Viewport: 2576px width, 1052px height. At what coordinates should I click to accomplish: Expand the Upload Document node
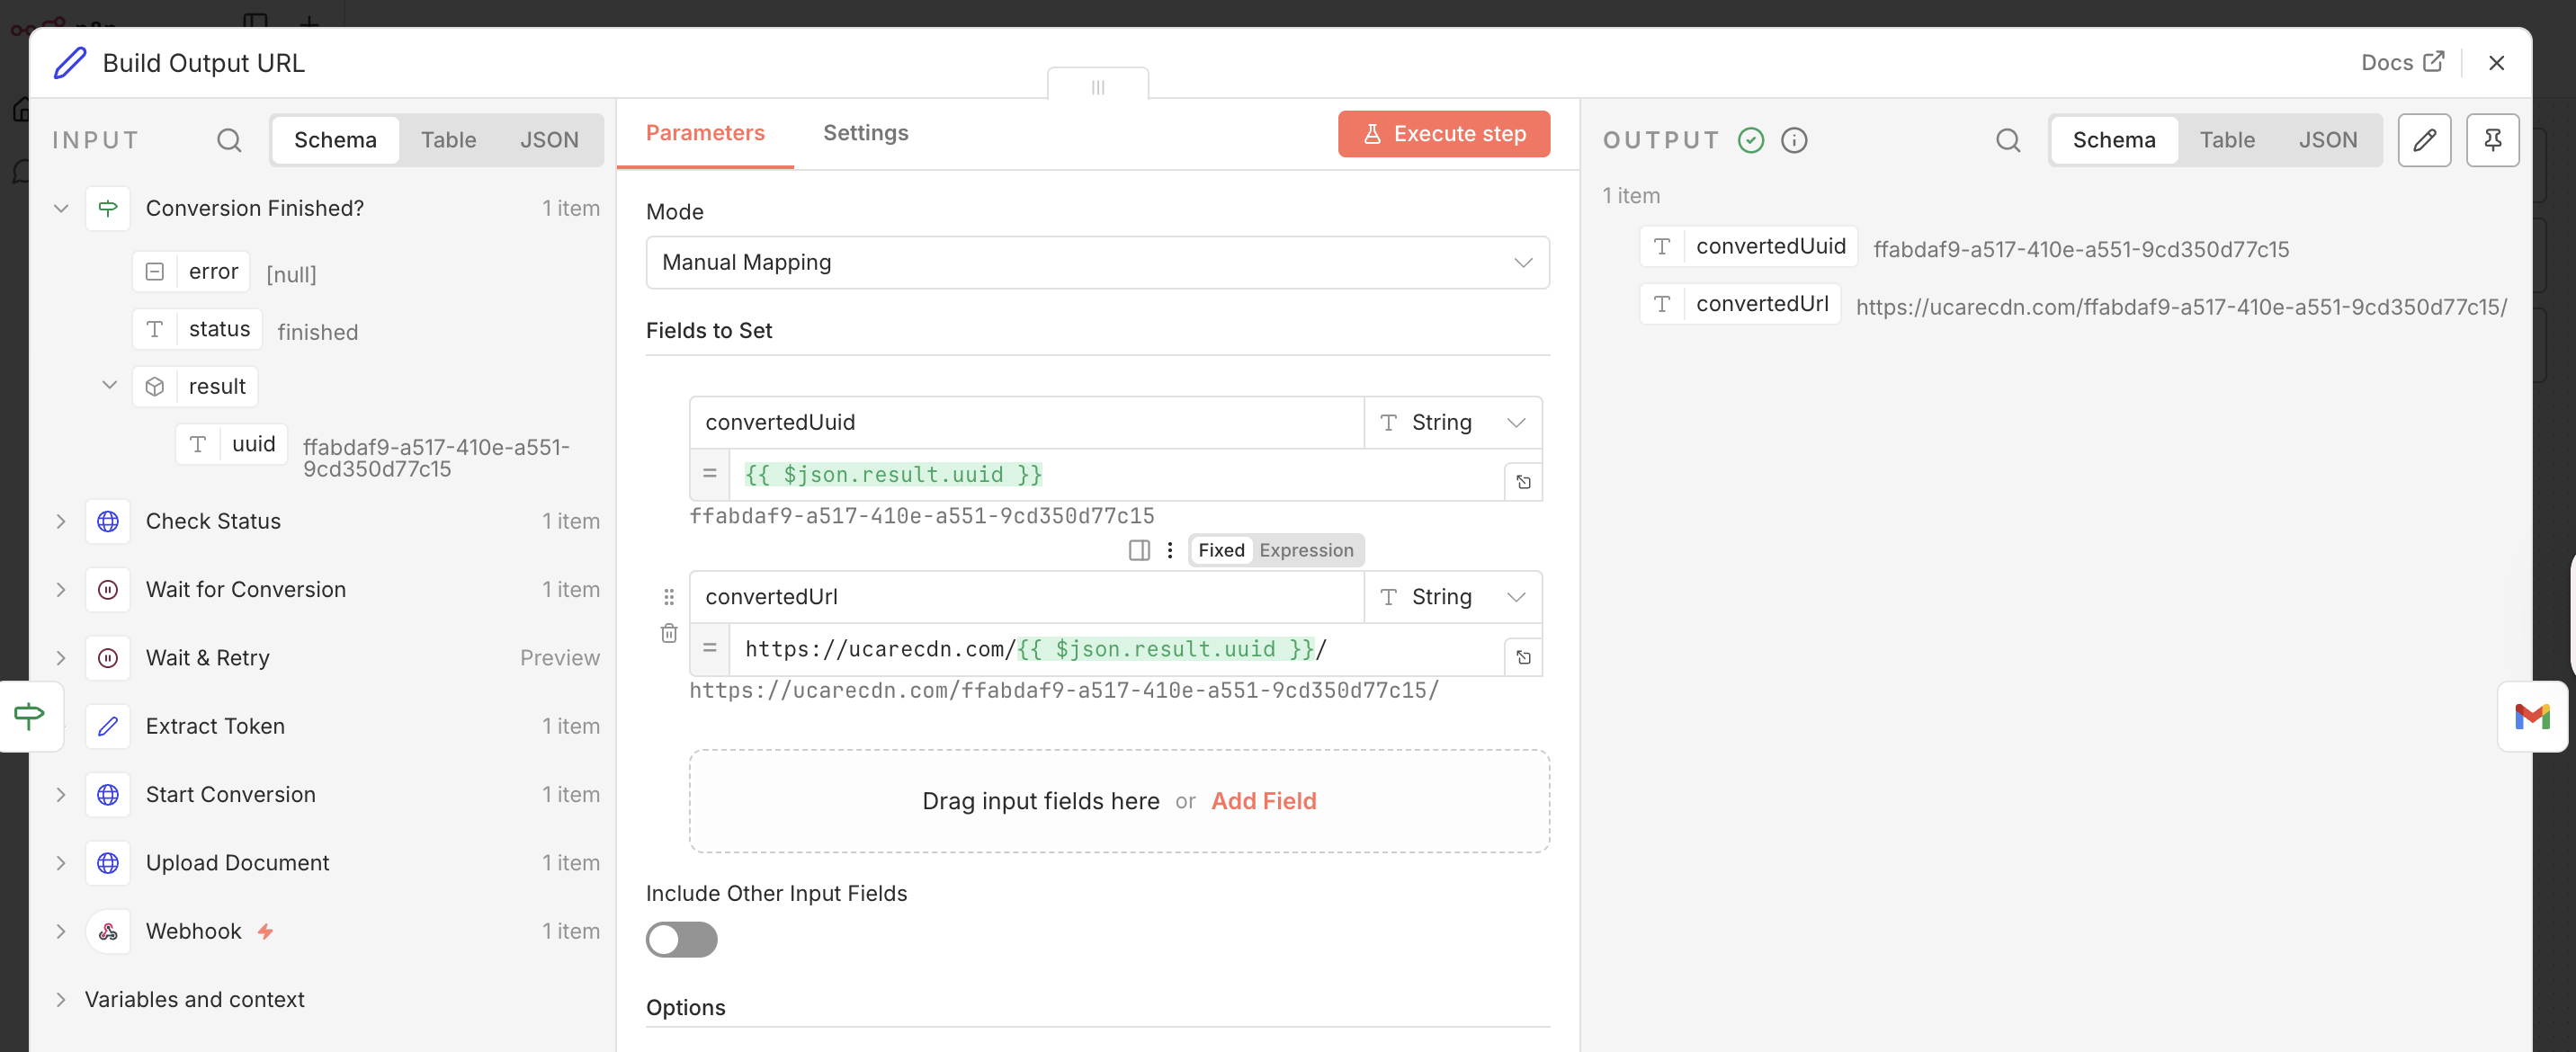[61, 863]
